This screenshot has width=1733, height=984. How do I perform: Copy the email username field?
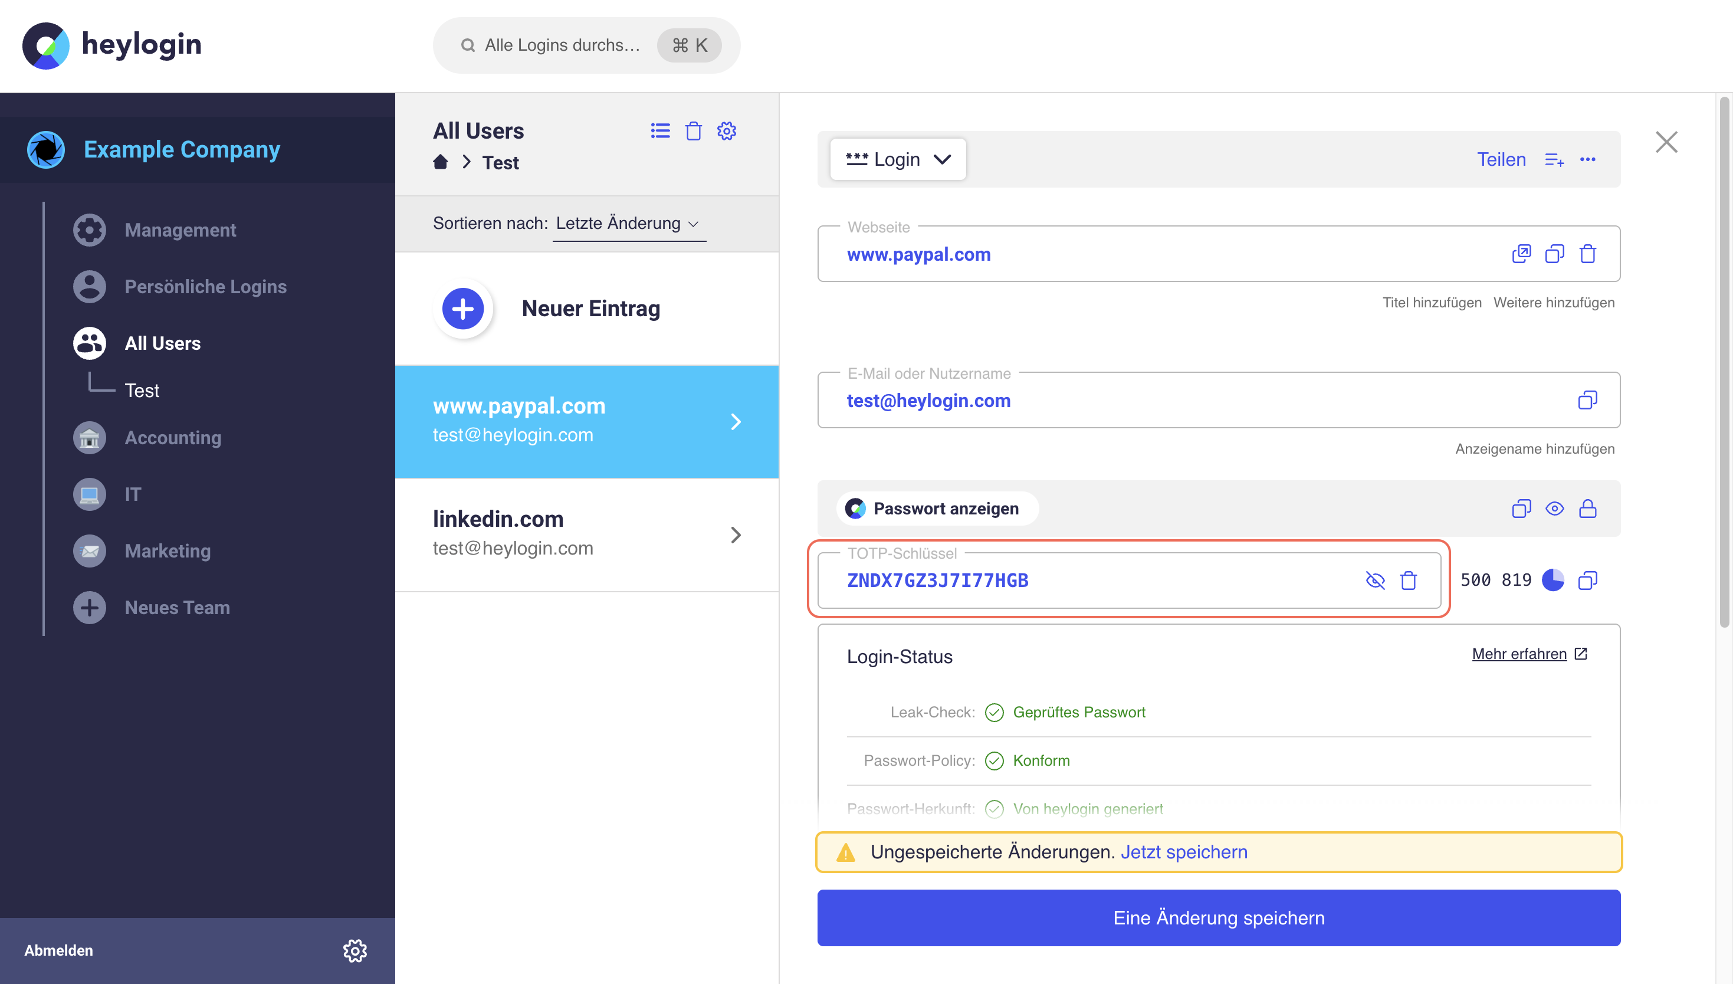(1587, 400)
